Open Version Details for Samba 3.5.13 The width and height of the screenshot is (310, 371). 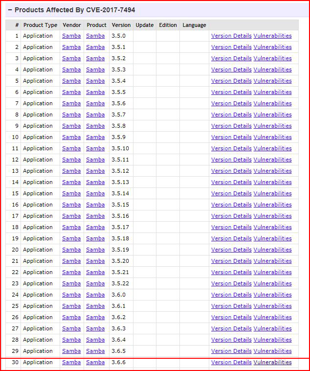pos(231,182)
